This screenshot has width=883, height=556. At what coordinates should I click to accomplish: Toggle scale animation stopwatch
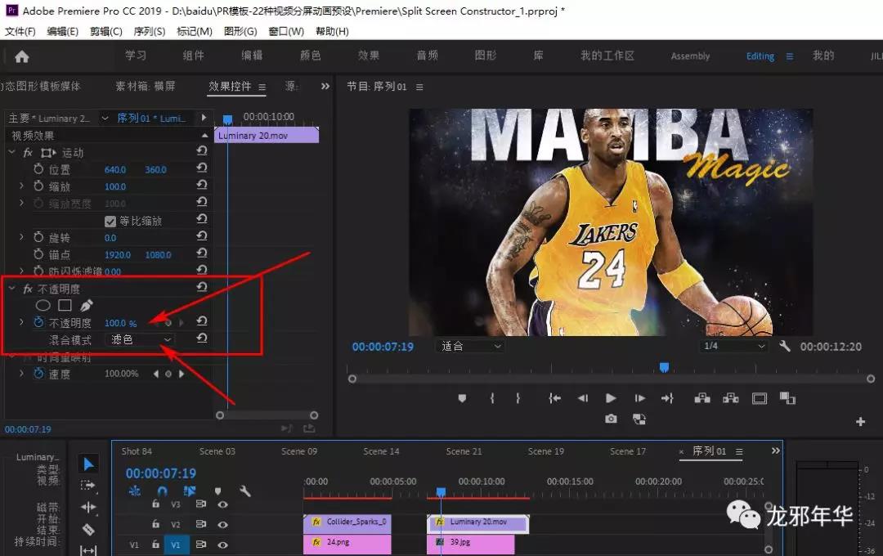38,186
